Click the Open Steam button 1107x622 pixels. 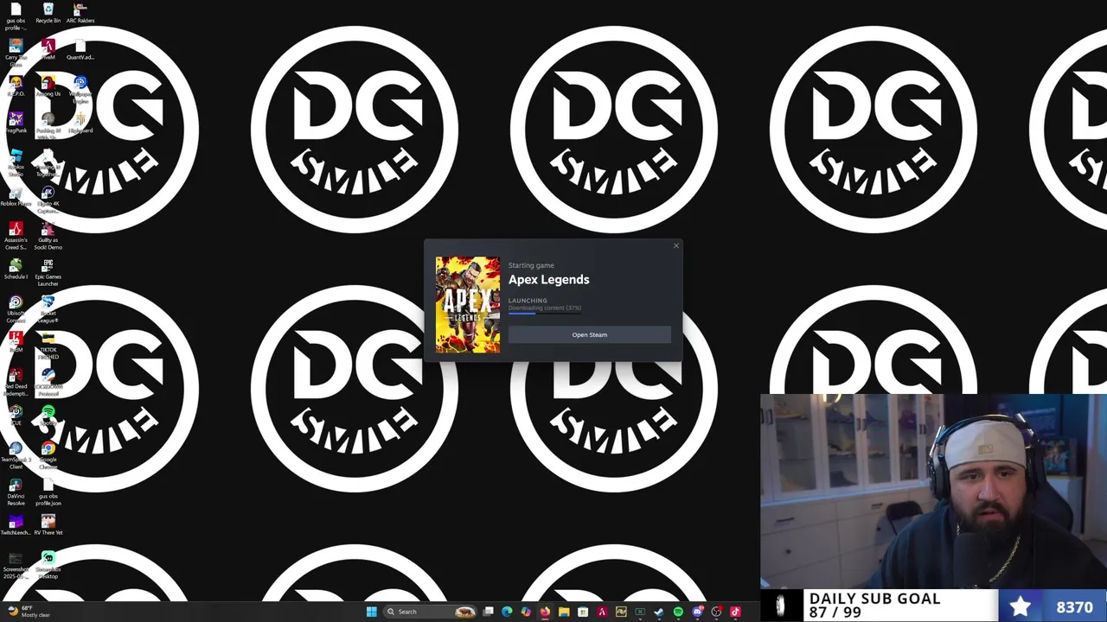(589, 334)
